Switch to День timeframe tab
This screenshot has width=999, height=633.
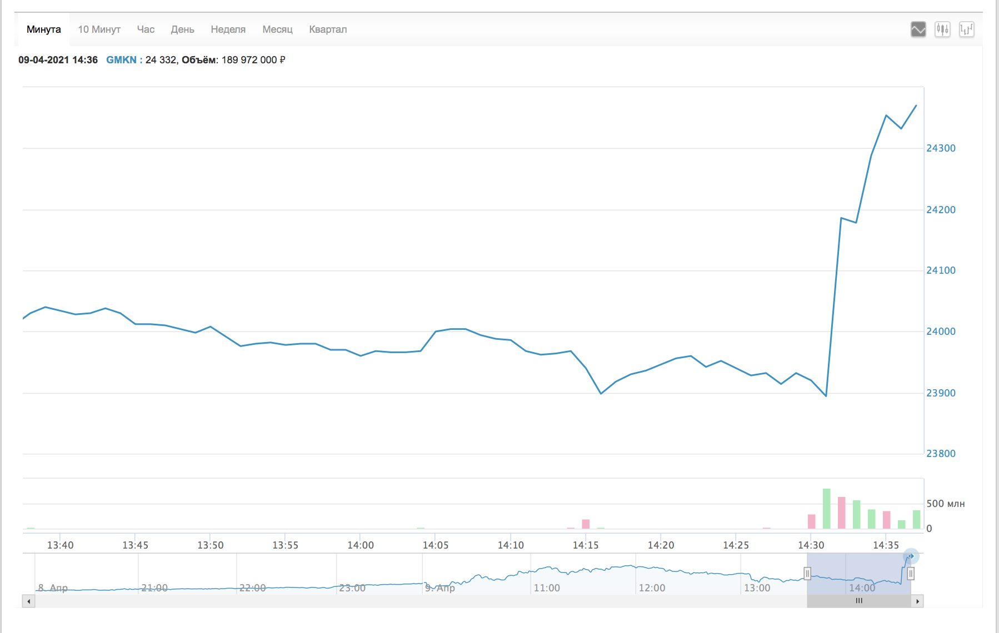(182, 29)
